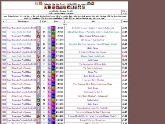This screenshot has width=165, height=124.
Task: Click the orange character icon in row #321
Action: (x=38, y=116)
